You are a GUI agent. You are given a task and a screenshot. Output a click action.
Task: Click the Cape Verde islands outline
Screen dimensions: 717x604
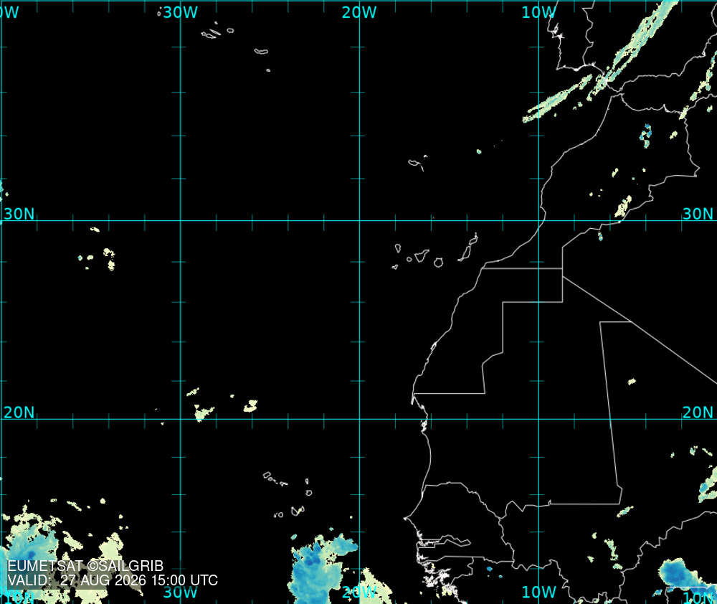(288, 495)
